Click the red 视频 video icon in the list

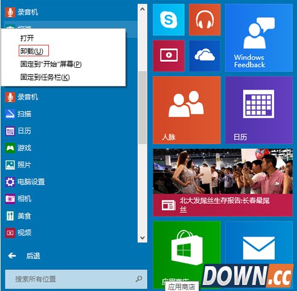pyautogui.click(x=10, y=233)
